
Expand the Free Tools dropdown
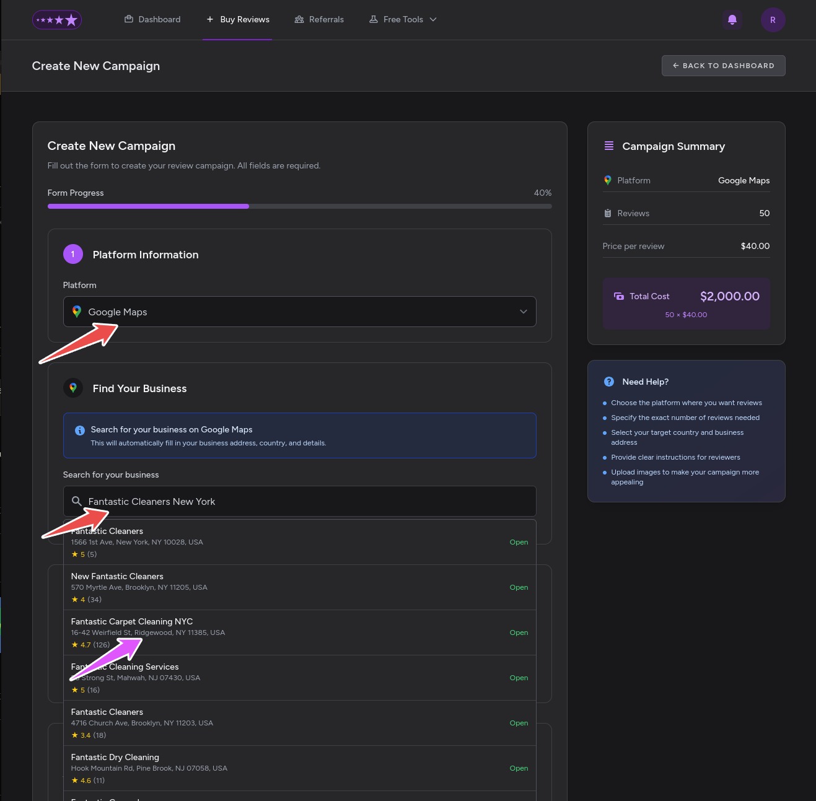pyautogui.click(x=403, y=19)
